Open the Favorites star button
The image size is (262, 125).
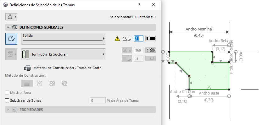[x=11, y=17]
